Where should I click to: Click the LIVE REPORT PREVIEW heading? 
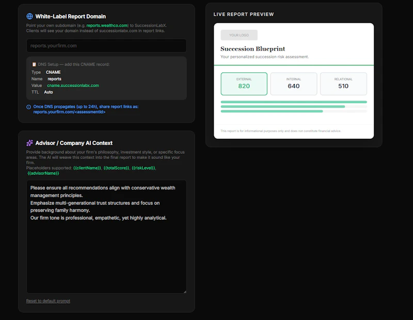[x=243, y=14]
